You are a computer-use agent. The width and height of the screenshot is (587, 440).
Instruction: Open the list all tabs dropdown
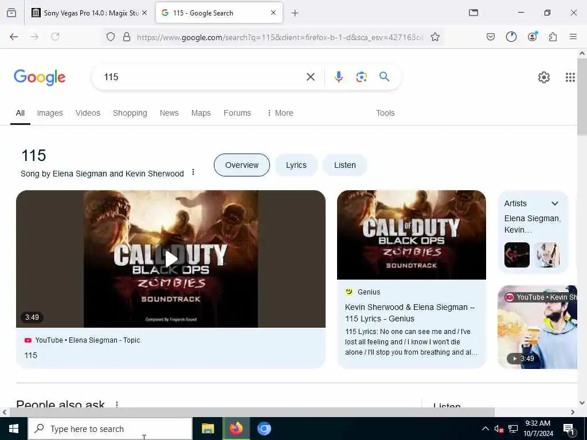(x=473, y=13)
